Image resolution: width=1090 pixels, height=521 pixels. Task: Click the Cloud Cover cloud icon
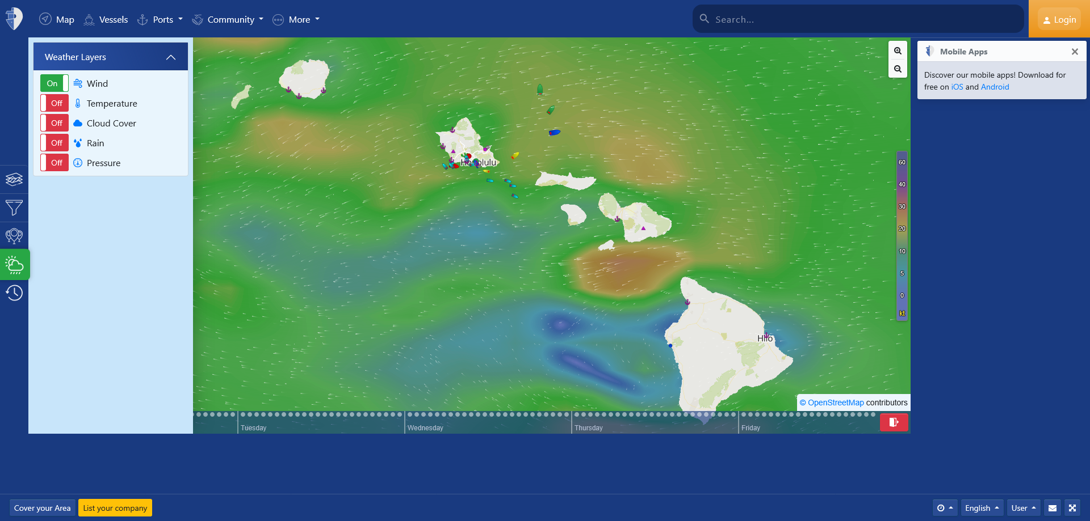pos(78,123)
